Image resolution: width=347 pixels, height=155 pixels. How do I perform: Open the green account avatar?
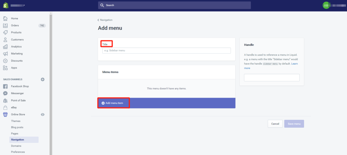[x=326, y=5]
